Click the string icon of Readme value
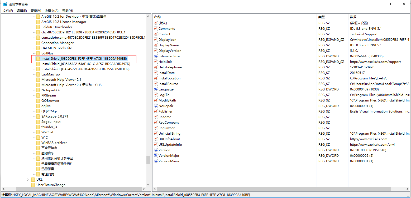 [156, 117]
